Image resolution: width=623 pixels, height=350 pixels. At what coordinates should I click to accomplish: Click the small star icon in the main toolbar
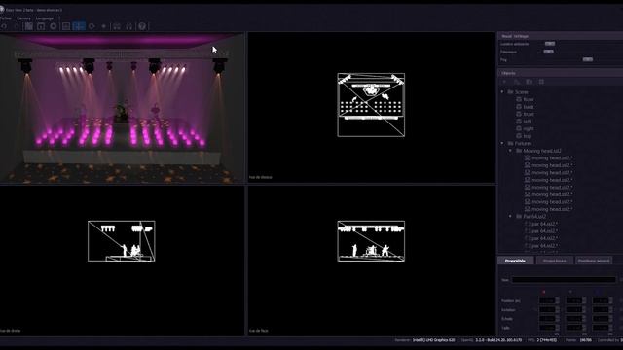pos(104,26)
